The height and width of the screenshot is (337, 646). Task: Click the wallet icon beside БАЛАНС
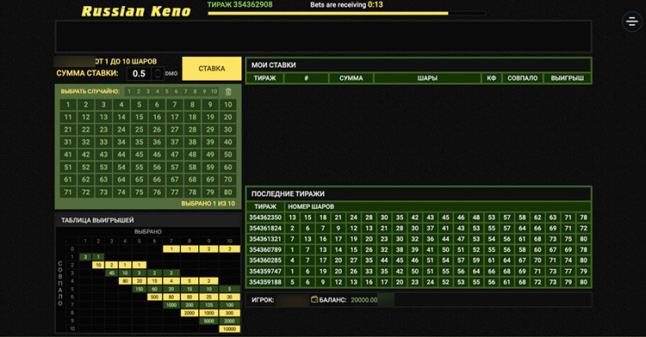(x=314, y=299)
